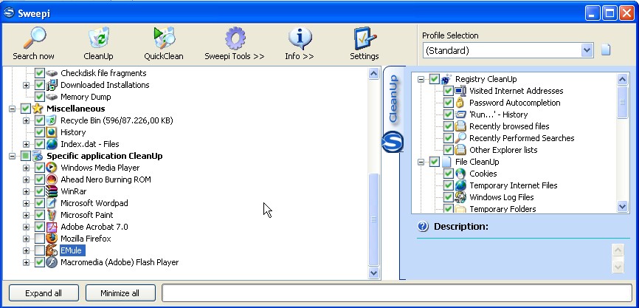Click the Recycle Bin tree icon
The width and height of the screenshot is (639, 308).
(52, 120)
